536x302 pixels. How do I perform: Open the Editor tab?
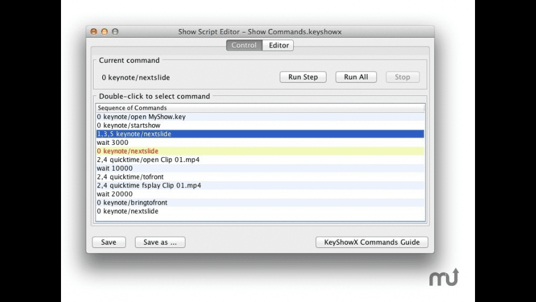[278, 45]
